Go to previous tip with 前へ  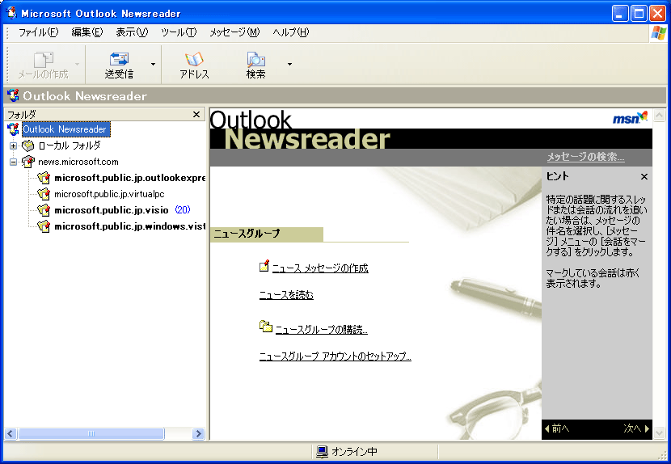(x=557, y=428)
